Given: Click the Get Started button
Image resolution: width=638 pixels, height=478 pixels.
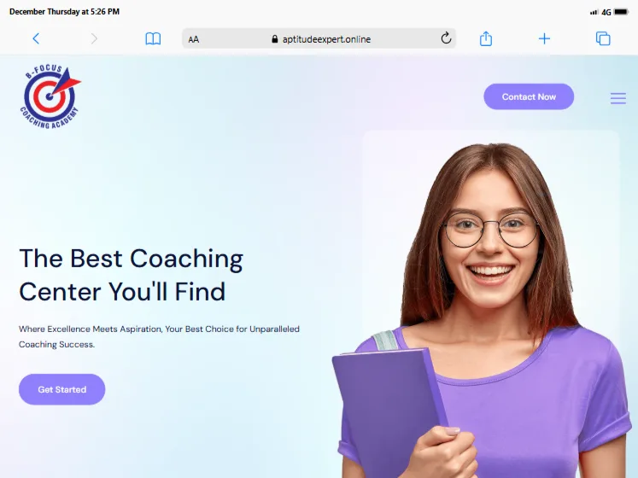Looking at the screenshot, I should tap(61, 389).
